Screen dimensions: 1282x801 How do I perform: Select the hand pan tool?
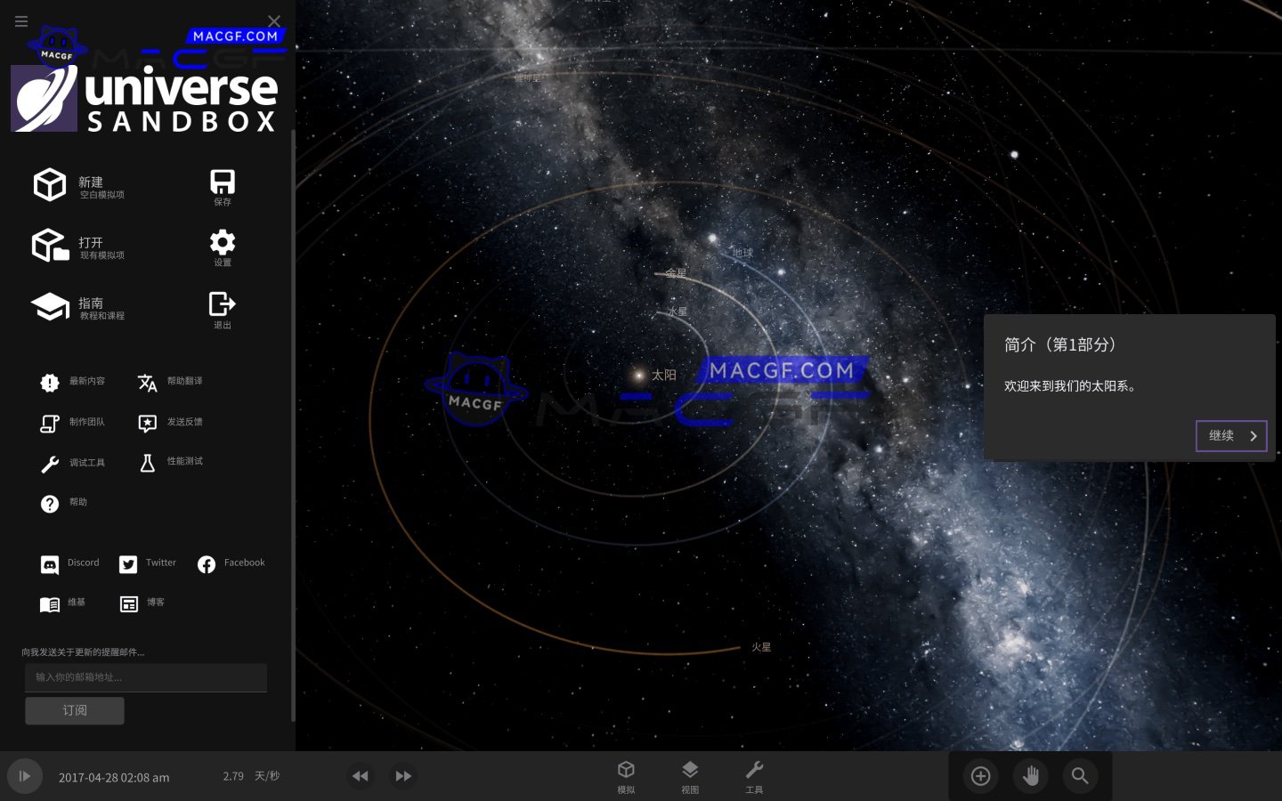click(1031, 776)
